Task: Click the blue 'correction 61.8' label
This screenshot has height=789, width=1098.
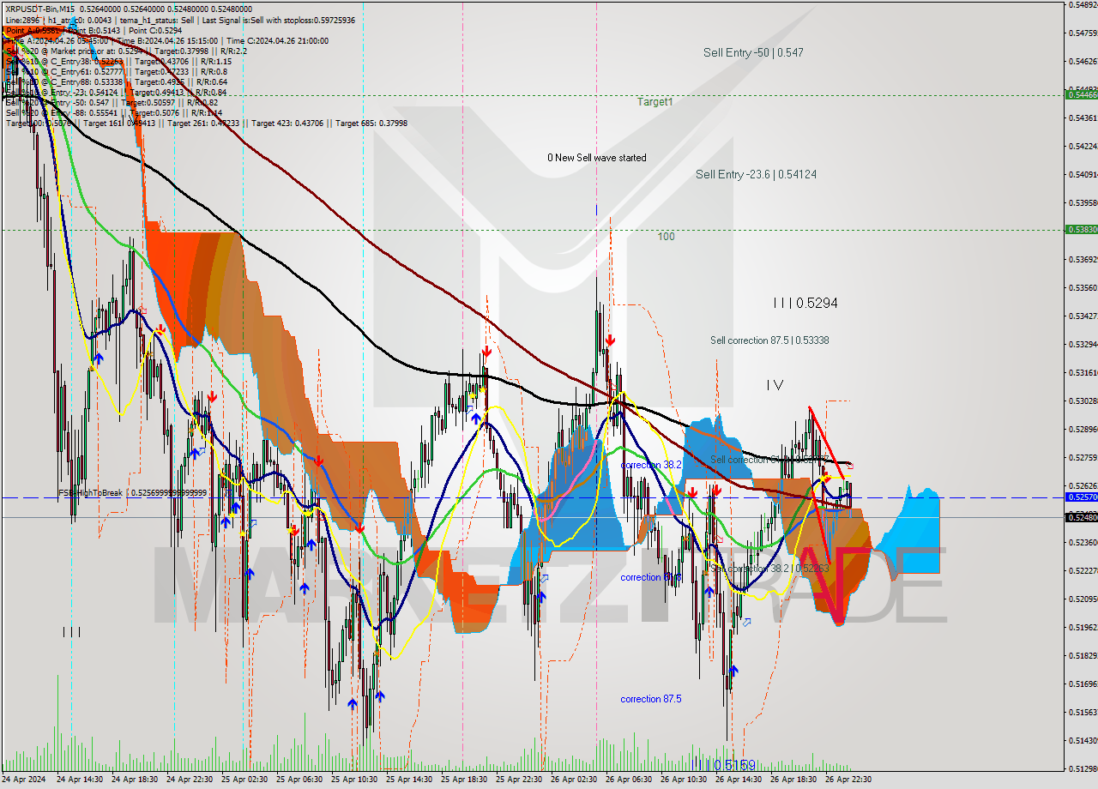Action: (651, 577)
